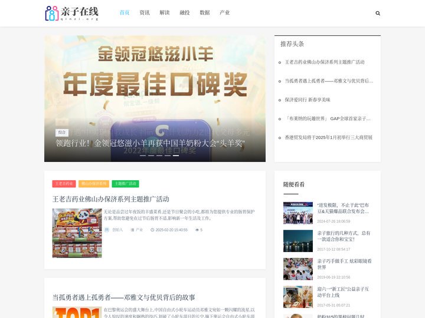Open recommended headline 保济爱同行 新春享美味

(x=308, y=100)
